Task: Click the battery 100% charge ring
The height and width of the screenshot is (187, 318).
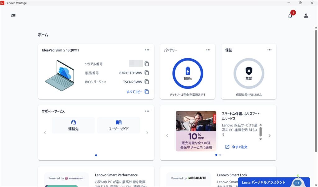Action: pyautogui.click(x=188, y=73)
